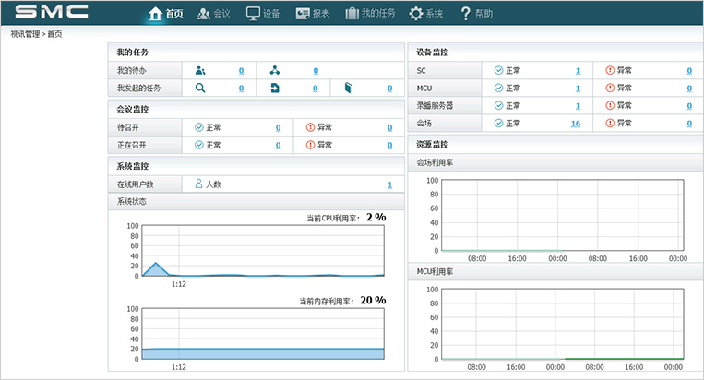Open the 报表 menu
The height and width of the screenshot is (380, 704).
(x=321, y=14)
